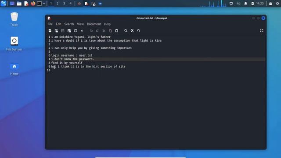Viewport: 281px width, 158px height.
Task: Click the line about hint section of site
Action: tap(88, 66)
